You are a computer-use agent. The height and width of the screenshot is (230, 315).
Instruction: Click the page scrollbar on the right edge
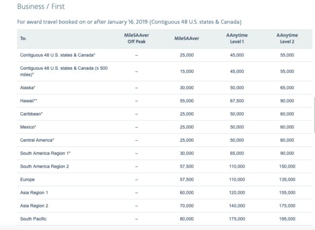314,115
